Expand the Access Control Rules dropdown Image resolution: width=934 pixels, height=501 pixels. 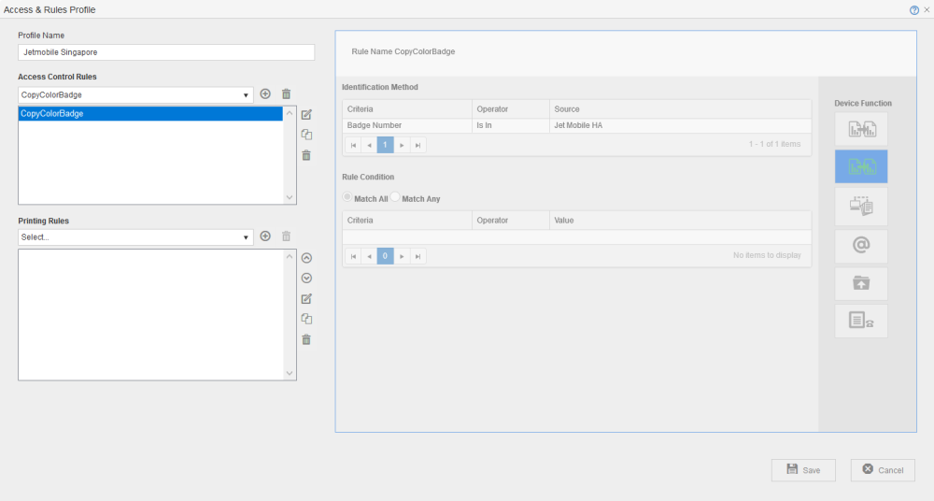click(247, 94)
